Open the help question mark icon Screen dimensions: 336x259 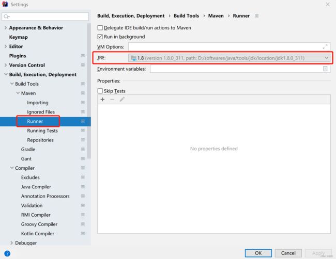point(7,253)
